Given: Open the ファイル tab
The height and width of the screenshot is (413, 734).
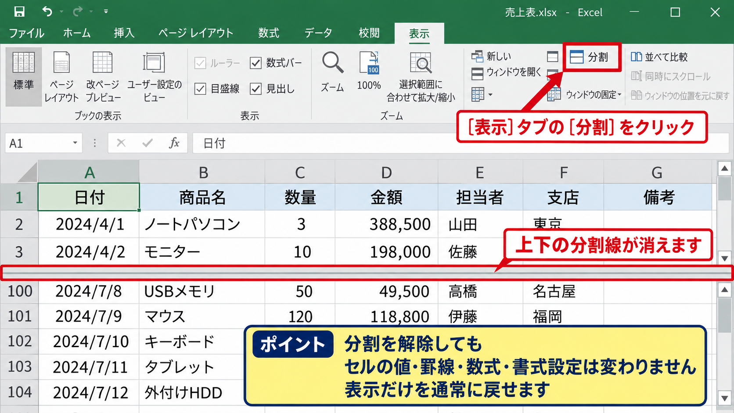Looking at the screenshot, I should coord(26,33).
